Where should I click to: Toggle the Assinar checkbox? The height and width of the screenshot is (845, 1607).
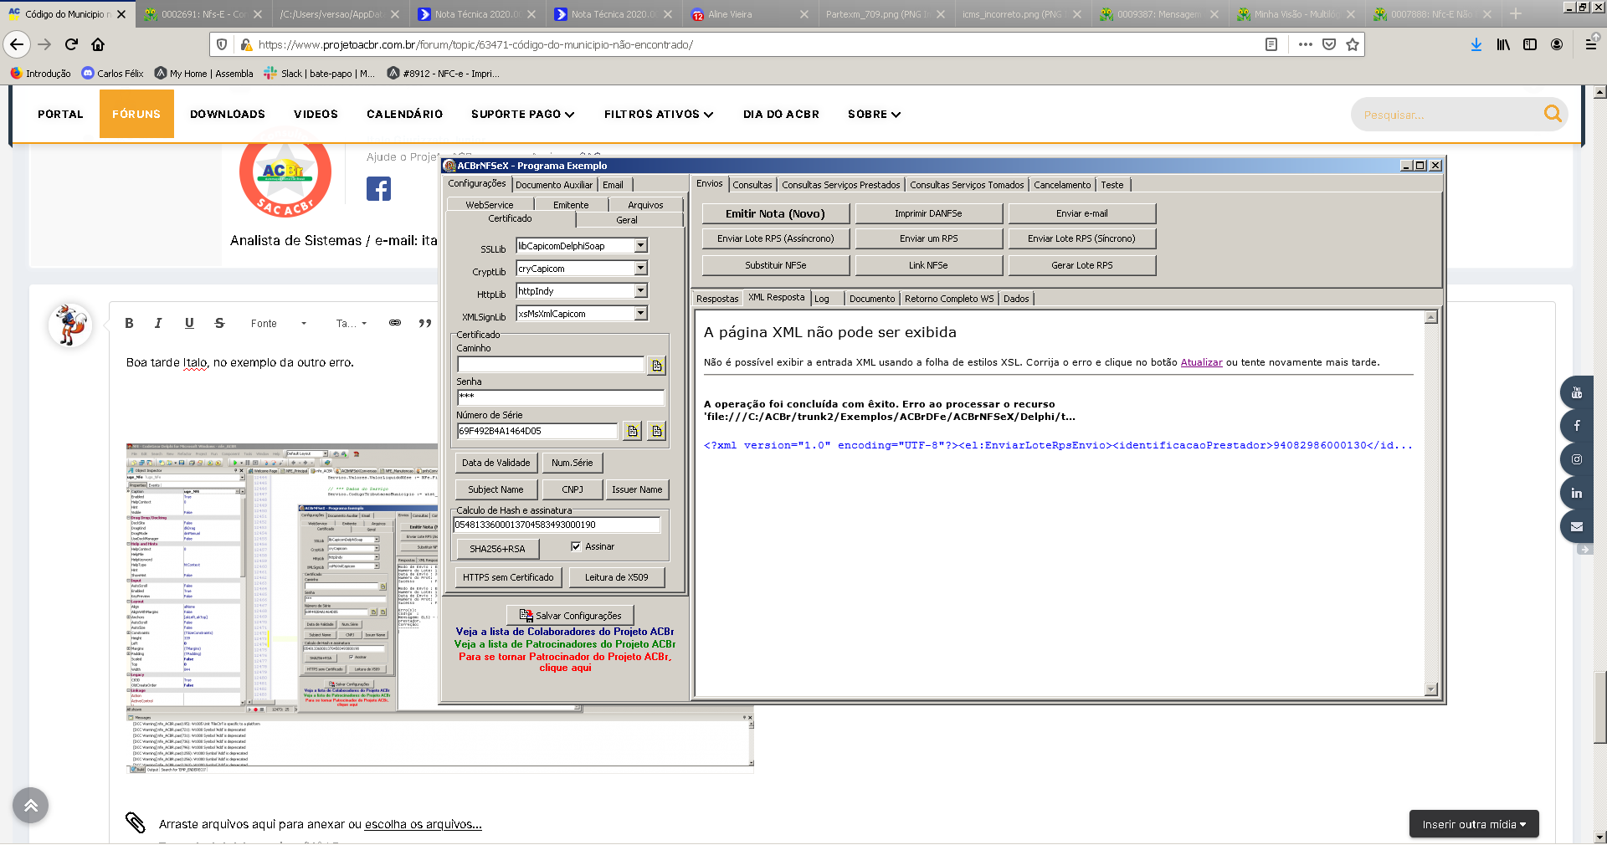tap(576, 546)
